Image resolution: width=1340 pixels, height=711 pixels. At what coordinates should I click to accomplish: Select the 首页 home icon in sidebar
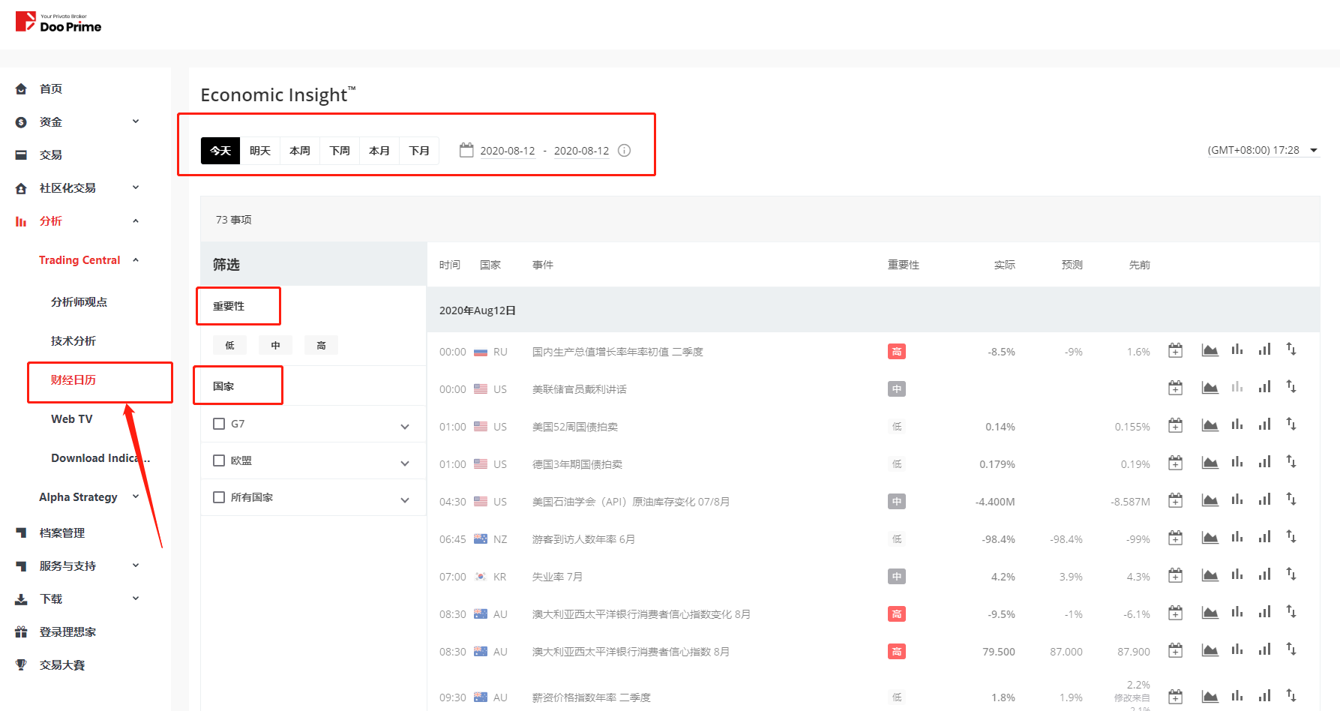pos(22,88)
